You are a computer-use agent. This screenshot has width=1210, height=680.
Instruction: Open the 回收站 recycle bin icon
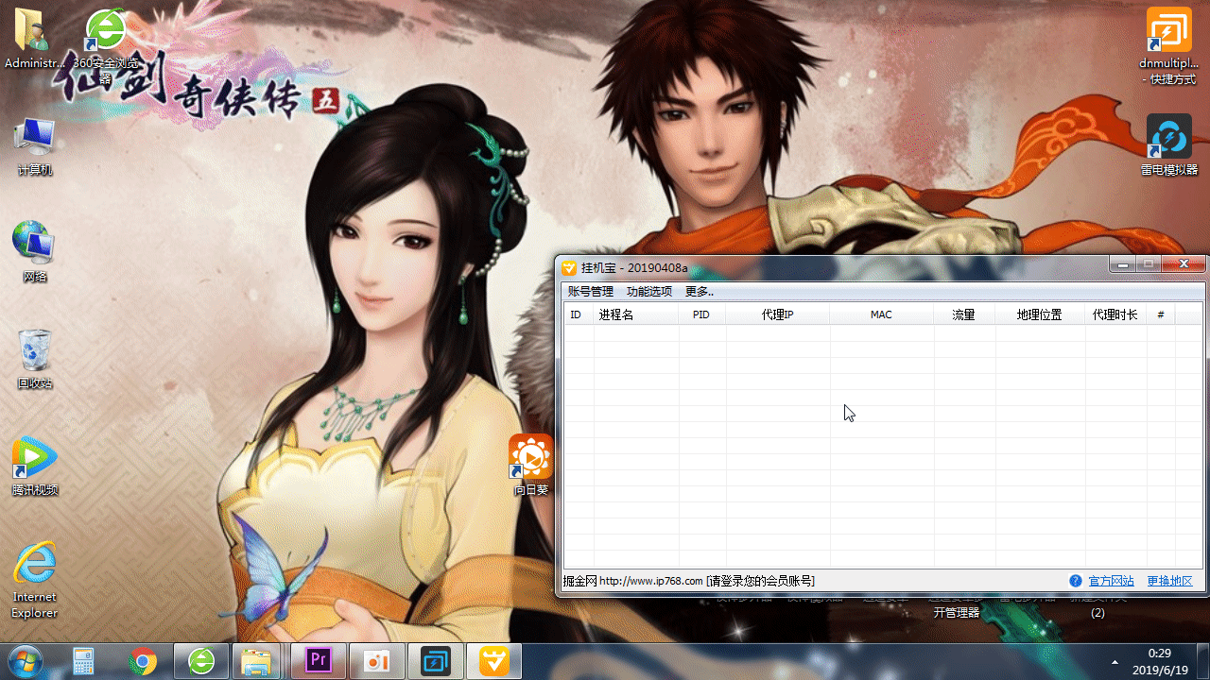pyautogui.click(x=34, y=359)
